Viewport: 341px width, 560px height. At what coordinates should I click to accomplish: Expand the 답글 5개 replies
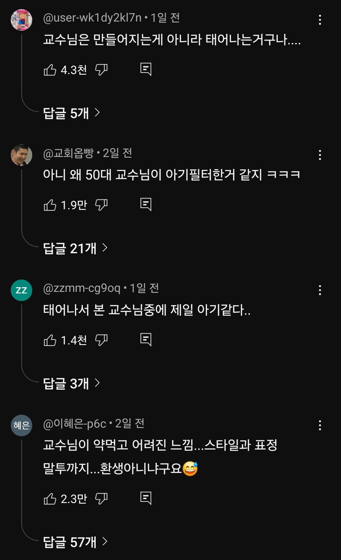tap(71, 113)
